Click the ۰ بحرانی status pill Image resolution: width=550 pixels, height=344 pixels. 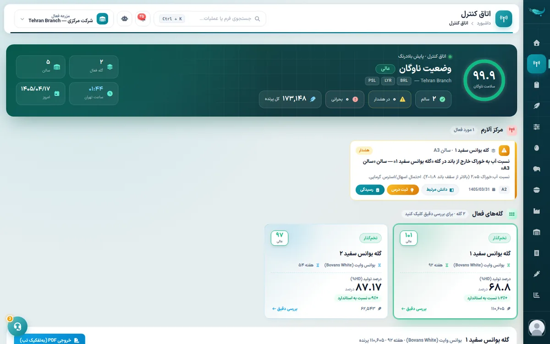coord(345,99)
